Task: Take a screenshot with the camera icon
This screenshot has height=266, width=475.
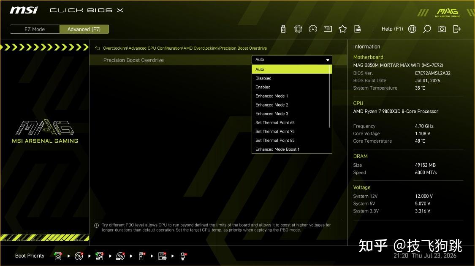Action: (x=442, y=29)
